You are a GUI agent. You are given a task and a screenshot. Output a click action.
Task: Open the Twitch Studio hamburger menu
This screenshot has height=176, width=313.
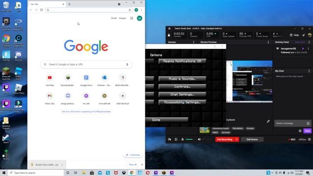tap(169, 28)
